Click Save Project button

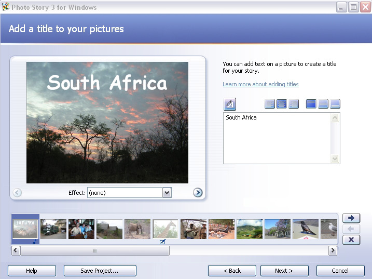click(x=100, y=271)
